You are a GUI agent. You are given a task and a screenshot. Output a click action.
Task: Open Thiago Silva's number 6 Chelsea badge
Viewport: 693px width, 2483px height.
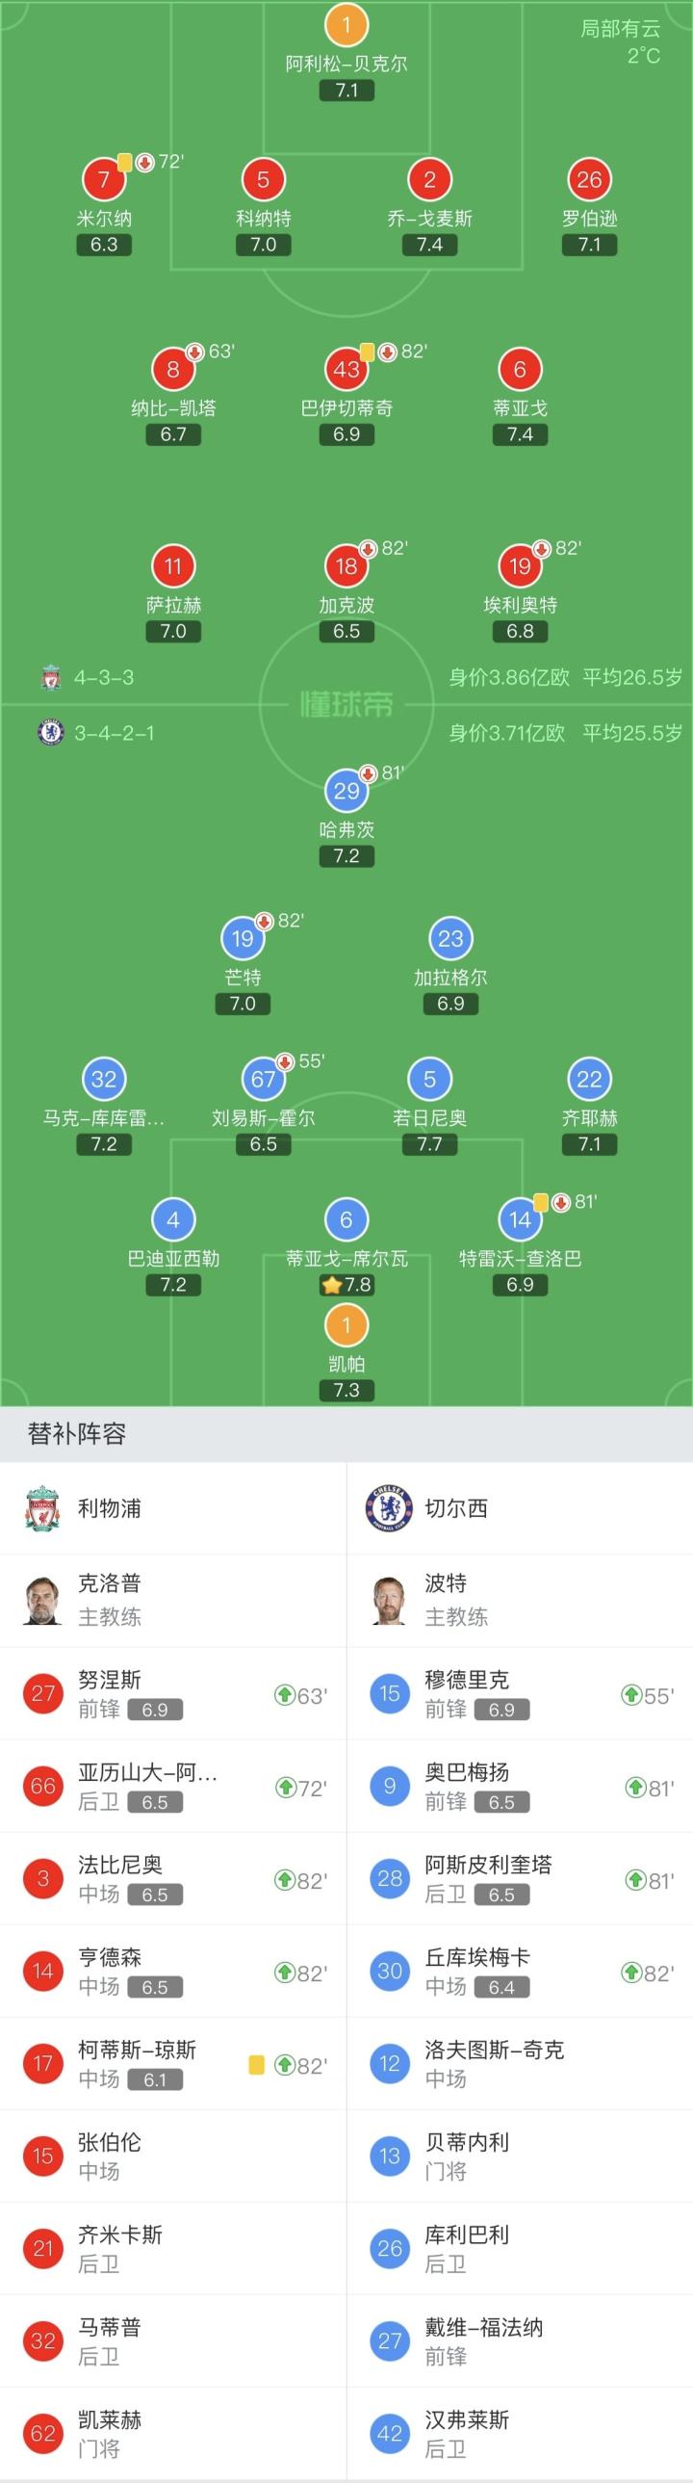point(346,1219)
